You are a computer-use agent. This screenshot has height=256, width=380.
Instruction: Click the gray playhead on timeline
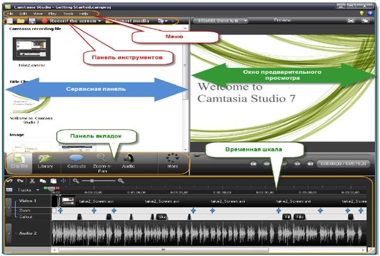point(51,188)
